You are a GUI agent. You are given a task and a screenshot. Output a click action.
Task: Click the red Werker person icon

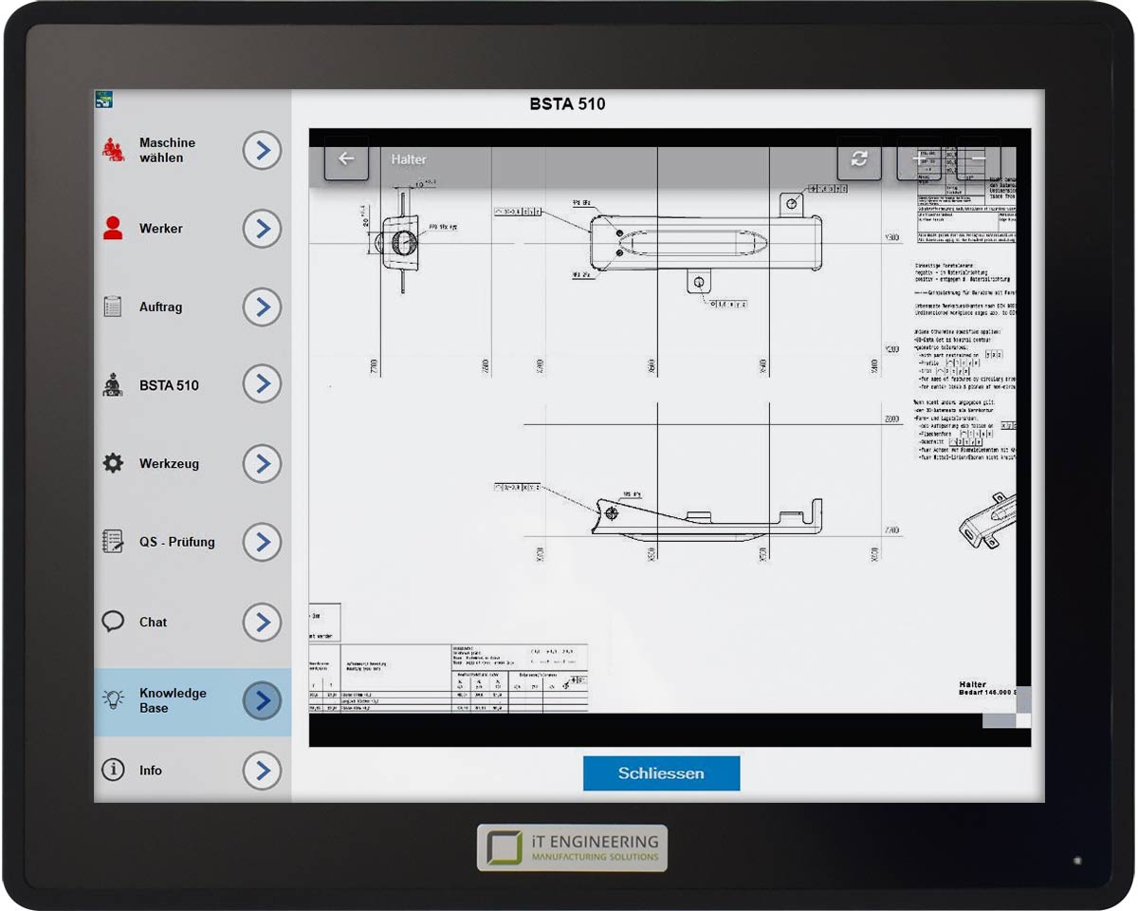[113, 229]
